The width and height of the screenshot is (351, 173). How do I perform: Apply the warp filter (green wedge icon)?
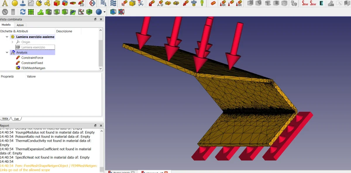pyautogui.click(x=40, y=12)
